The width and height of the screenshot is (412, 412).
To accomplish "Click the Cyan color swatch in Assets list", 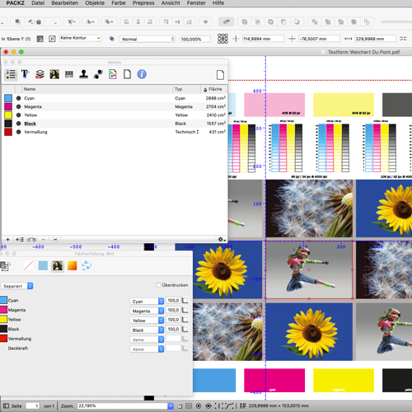I will click(x=8, y=98).
